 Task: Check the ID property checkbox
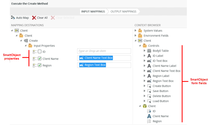coord(40,52)
